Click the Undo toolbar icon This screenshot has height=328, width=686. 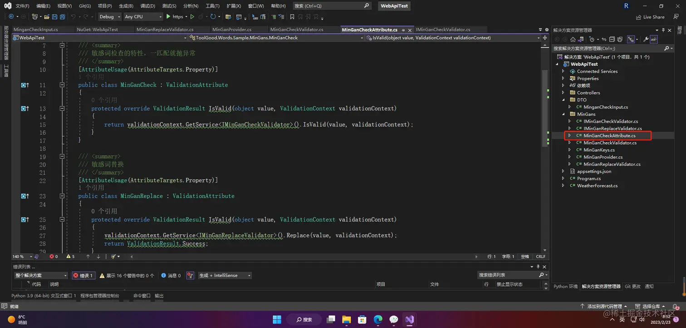[73, 17]
